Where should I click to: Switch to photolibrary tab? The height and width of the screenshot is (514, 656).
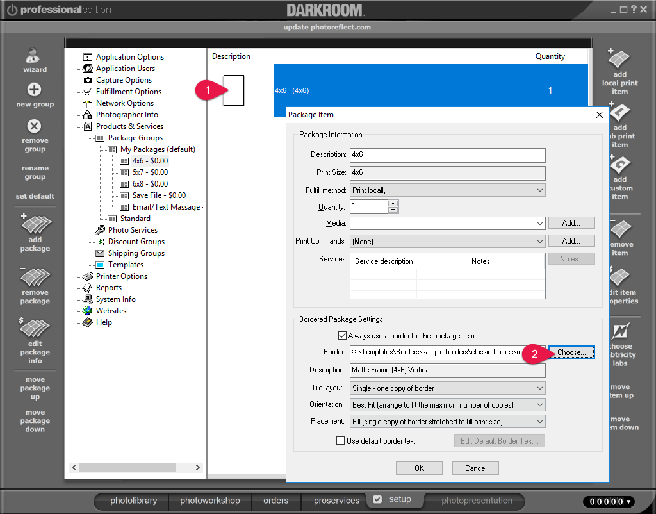(133, 501)
